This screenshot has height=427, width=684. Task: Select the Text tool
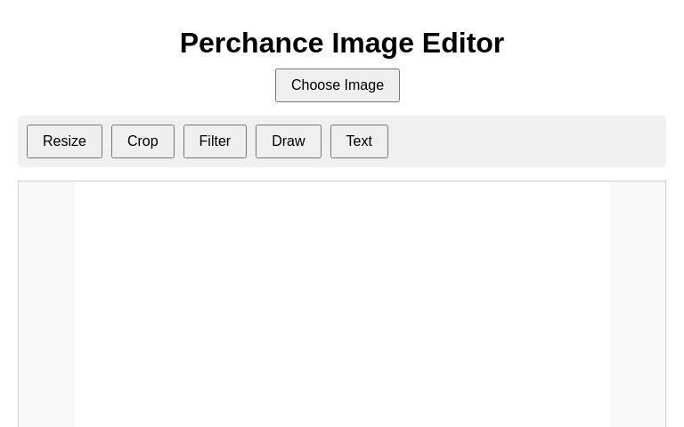coord(359,141)
